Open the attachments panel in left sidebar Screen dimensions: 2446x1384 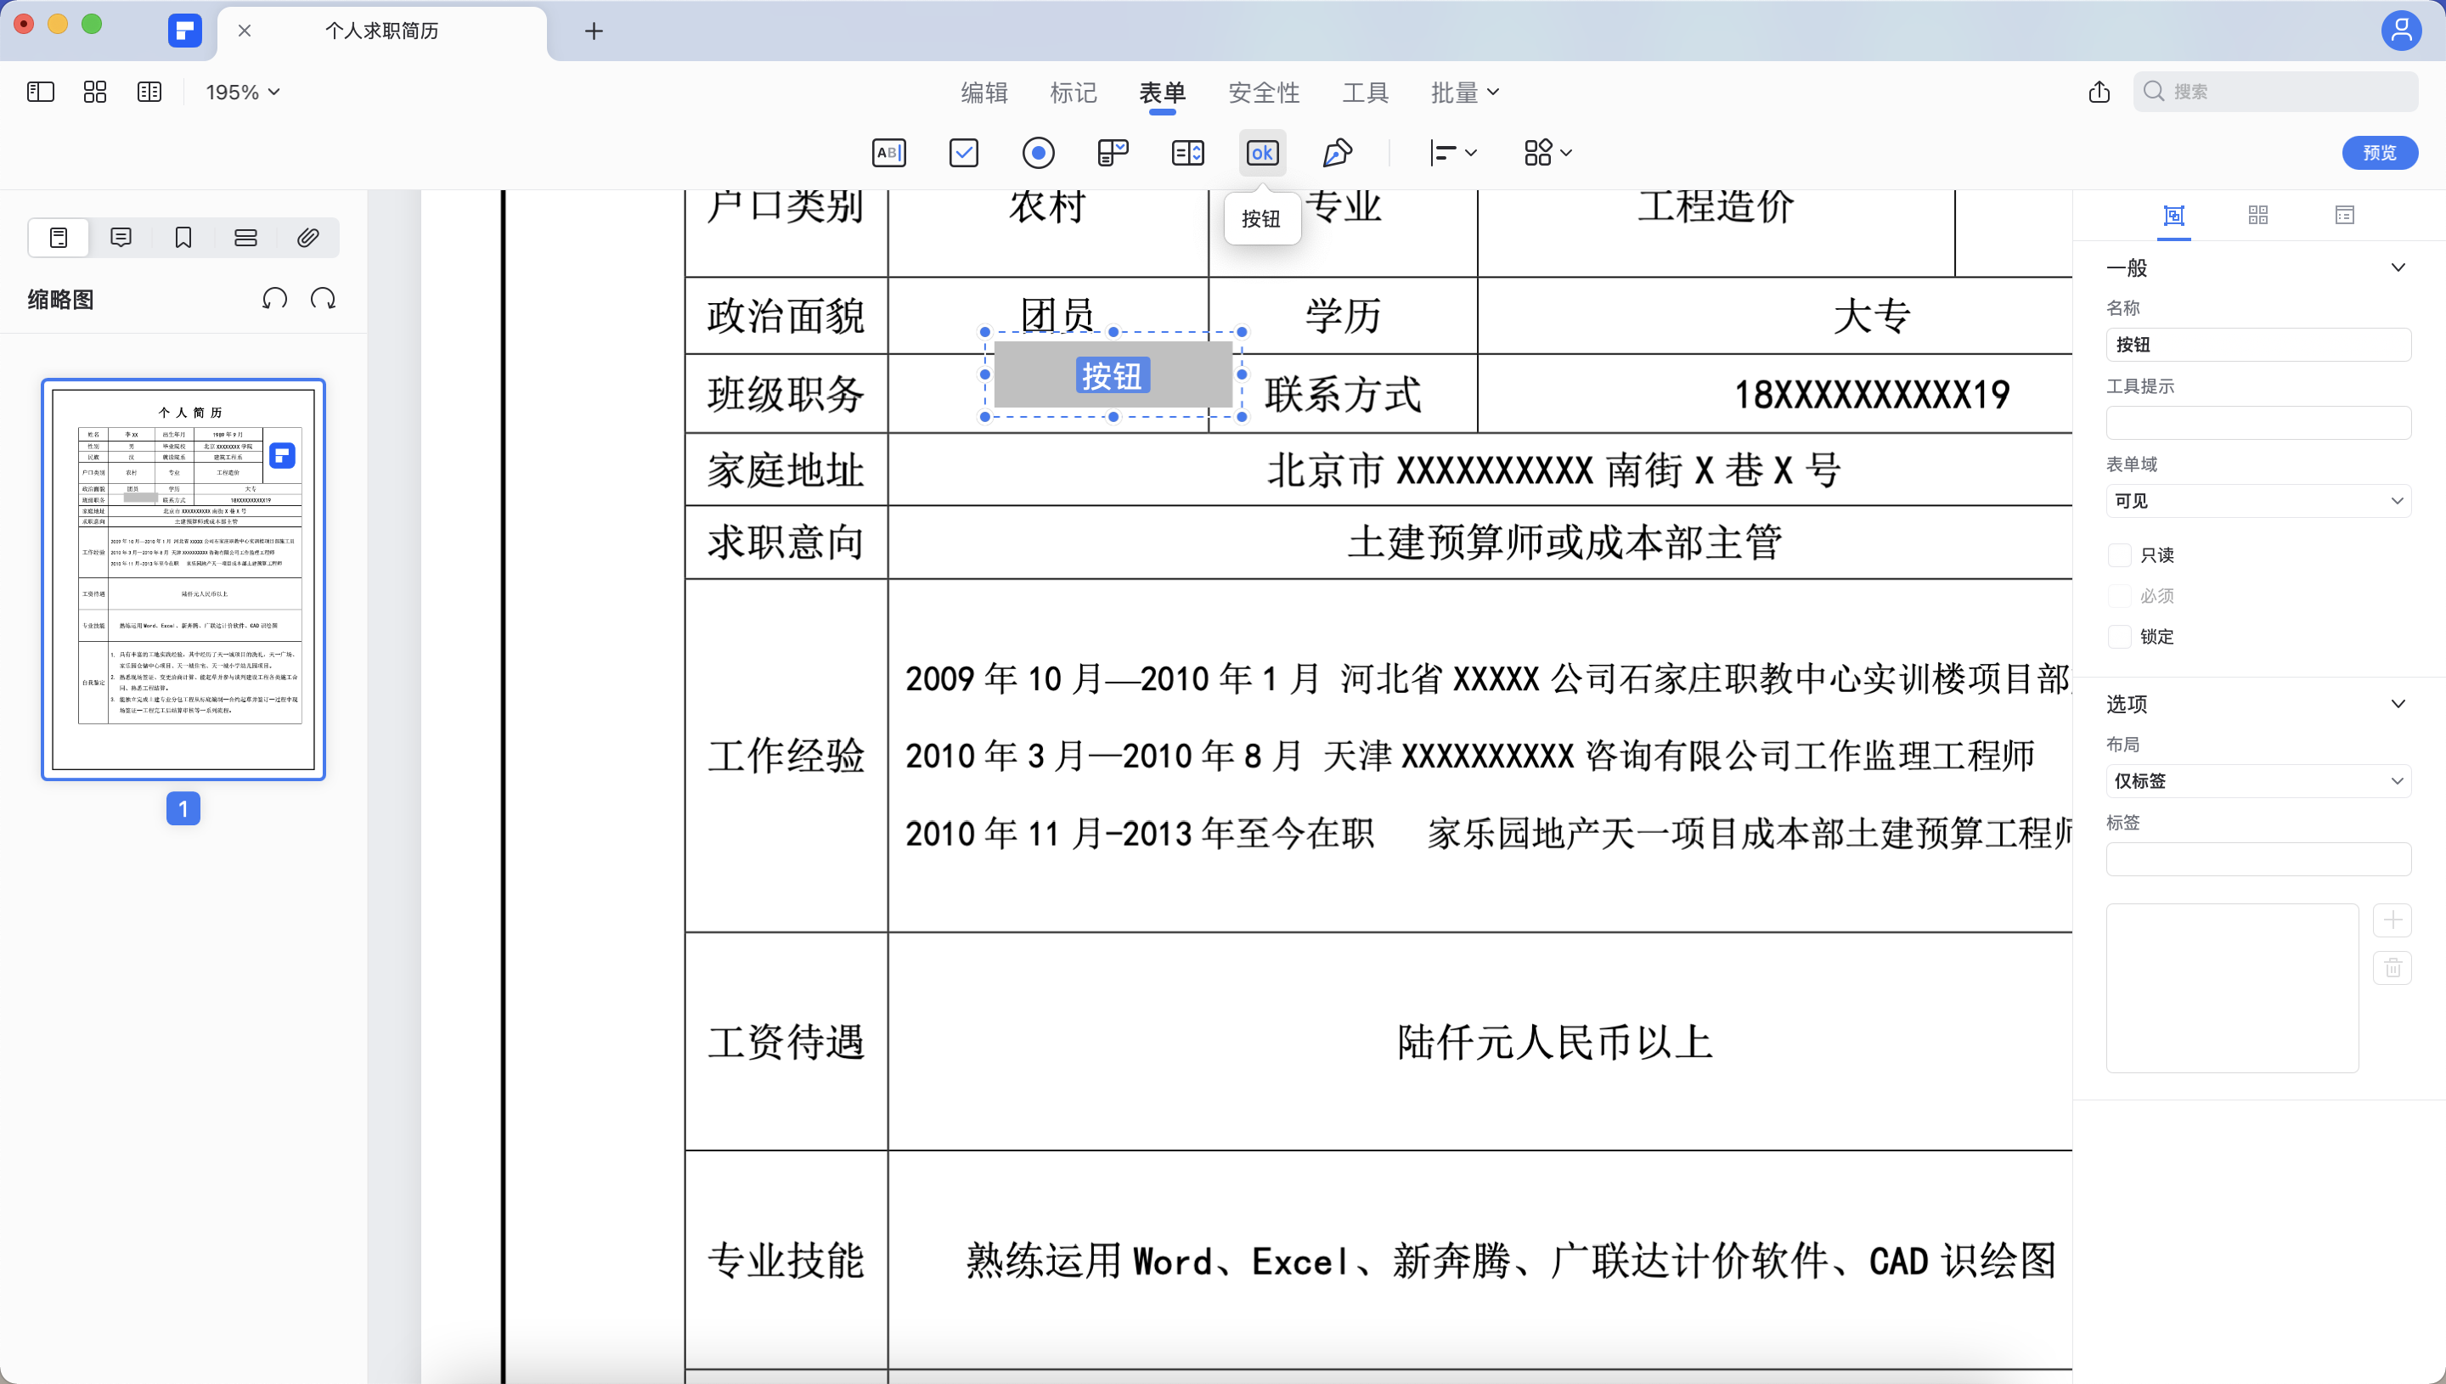tap(307, 237)
